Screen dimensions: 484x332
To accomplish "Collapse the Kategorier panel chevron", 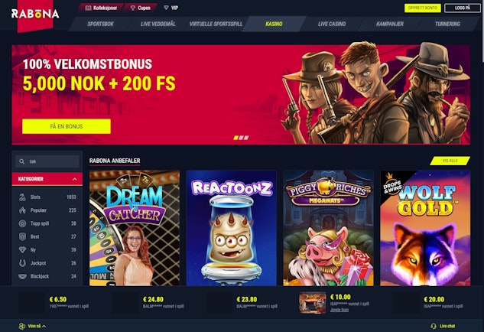I will 75,179.
